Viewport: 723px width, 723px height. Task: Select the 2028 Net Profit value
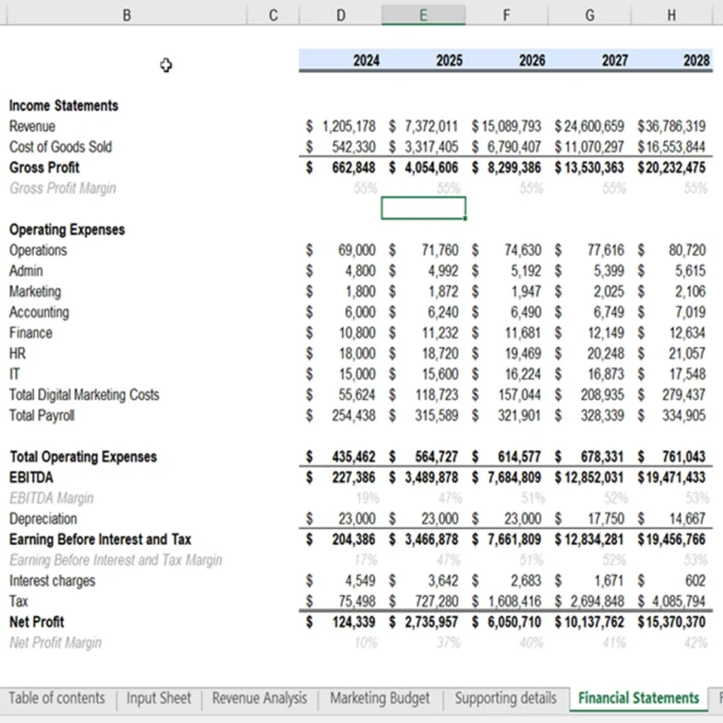pyautogui.click(x=671, y=622)
